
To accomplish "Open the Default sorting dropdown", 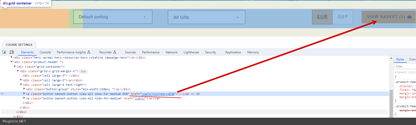I will pyautogui.click(x=113, y=17).
